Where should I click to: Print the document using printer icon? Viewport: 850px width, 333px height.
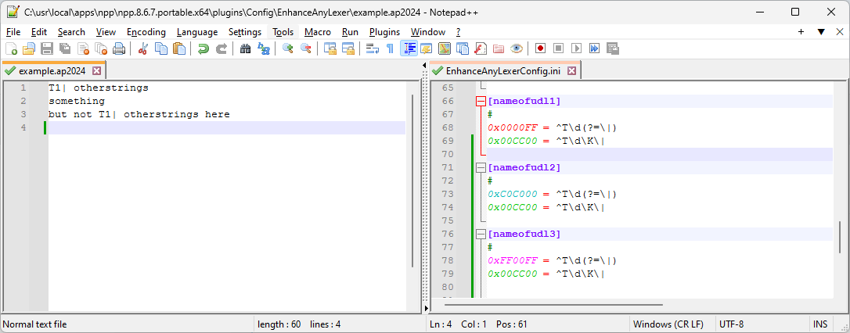(119, 48)
